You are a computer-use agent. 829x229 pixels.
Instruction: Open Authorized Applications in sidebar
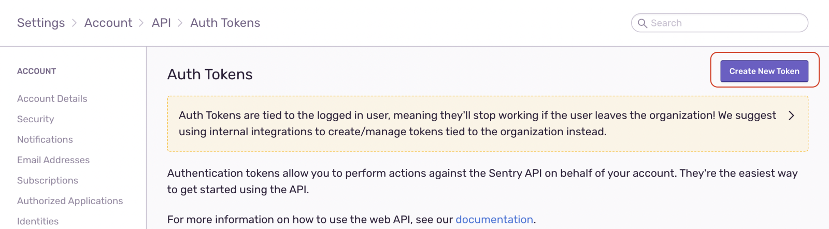70,201
